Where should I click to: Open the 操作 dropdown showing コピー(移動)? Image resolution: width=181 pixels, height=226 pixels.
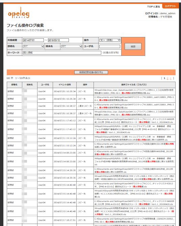coord(110,40)
